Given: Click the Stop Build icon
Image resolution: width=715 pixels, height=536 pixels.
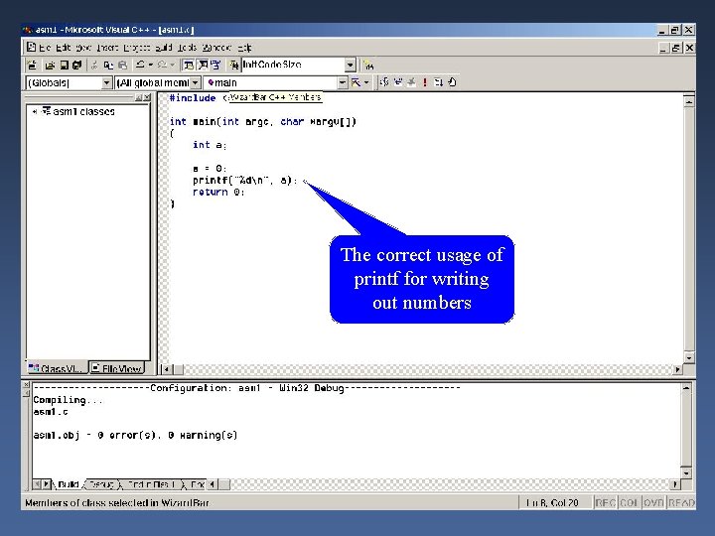Looking at the screenshot, I should [x=411, y=82].
